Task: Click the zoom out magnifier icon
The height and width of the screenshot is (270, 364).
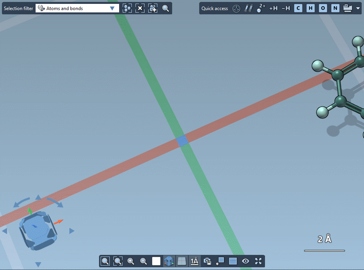Action: tap(144, 261)
